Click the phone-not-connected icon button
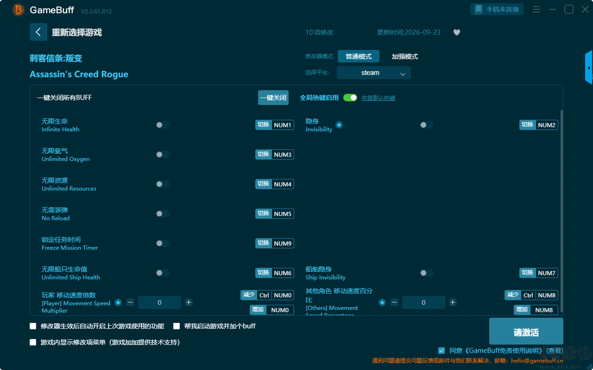The width and height of the screenshot is (593, 370). pyautogui.click(x=497, y=9)
